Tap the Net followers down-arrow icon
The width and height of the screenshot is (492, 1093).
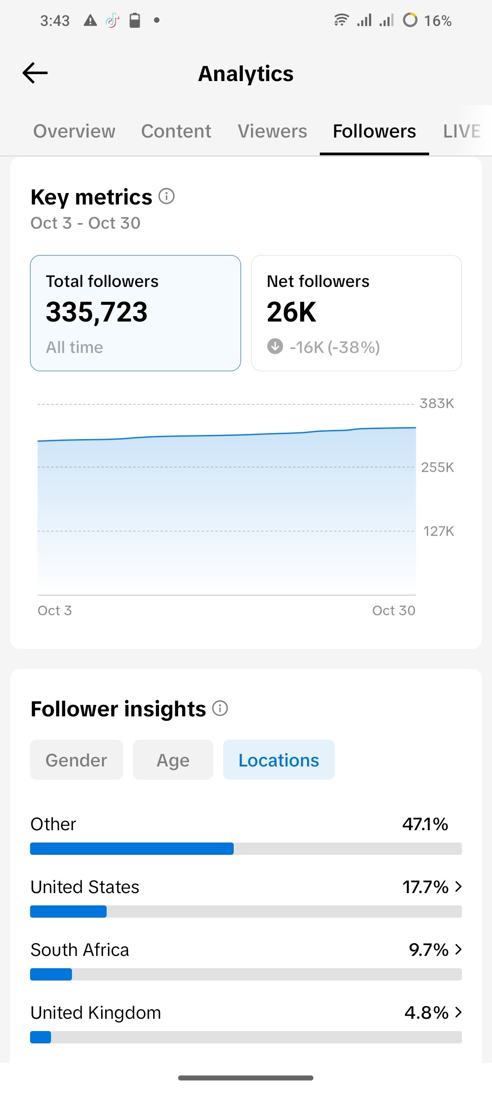coord(275,347)
